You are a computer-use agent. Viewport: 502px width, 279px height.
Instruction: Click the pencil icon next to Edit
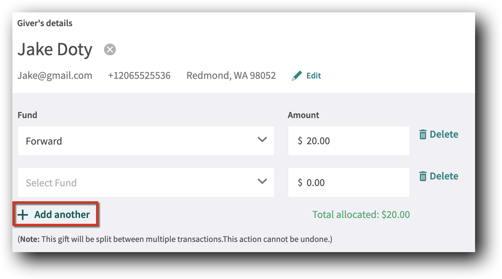(297, 76)
